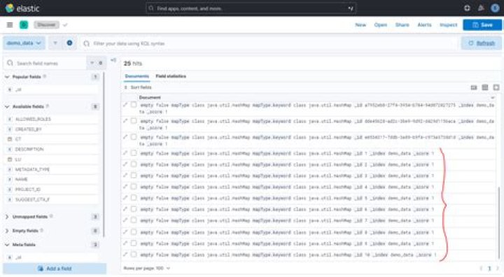Viewport: 504px width, 277px height.
Task: Click the date icon next to LU field
Action: (x=10, y=159)
